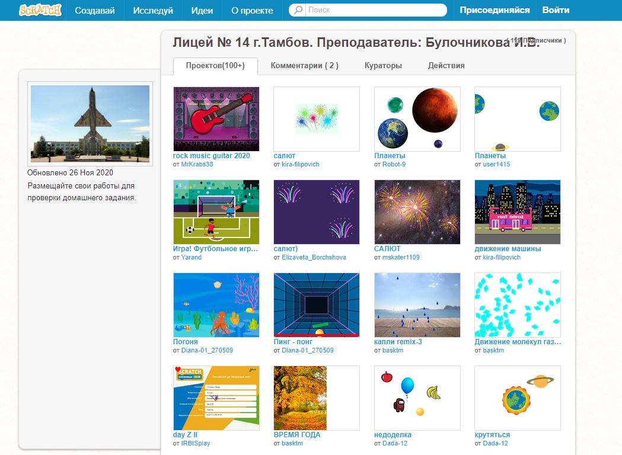Click the Присоединяйся link
The height and width of the screenshot is (455, 622).
(495, 10)
